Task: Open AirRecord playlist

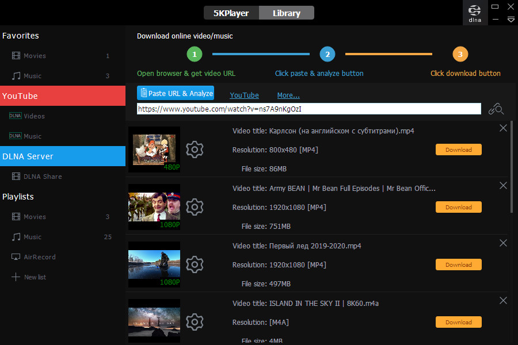Action: pos(63,257)
